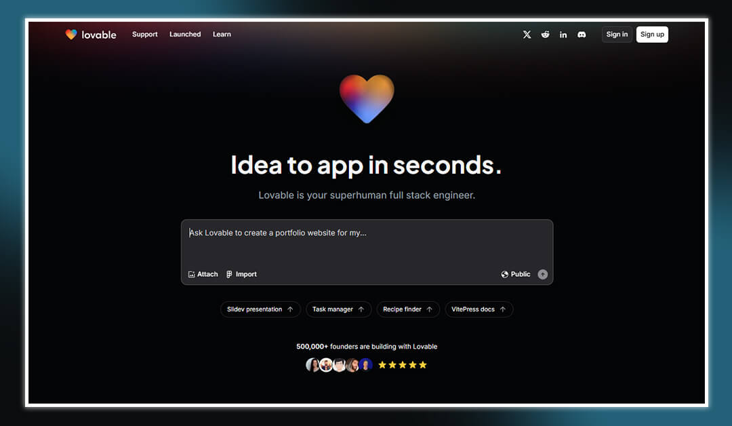732x426 pixels.
Task: Open the Public visibility selector
Action: (516, 274)
